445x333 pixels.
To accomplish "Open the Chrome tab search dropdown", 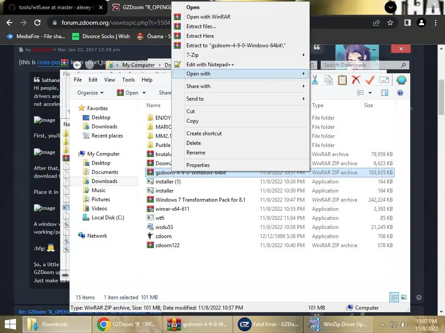I will click(391, 7).
